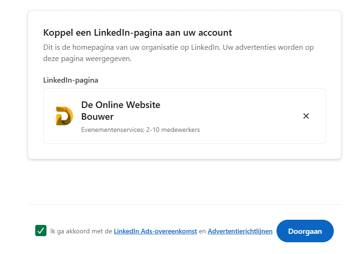Click the page name De Online Website Bouwer
Viewport: 354px width, 254px height.
(121, 111)
